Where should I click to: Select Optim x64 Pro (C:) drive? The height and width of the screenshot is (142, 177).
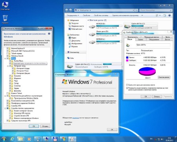(x=140, y=26)
